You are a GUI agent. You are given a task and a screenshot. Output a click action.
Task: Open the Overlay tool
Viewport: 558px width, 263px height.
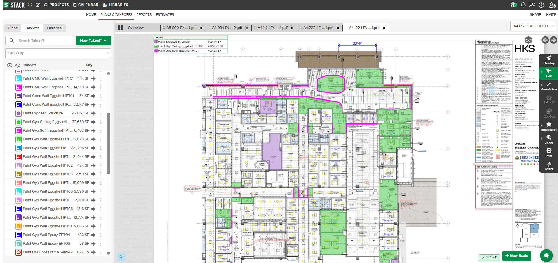(x=549, y=60)
